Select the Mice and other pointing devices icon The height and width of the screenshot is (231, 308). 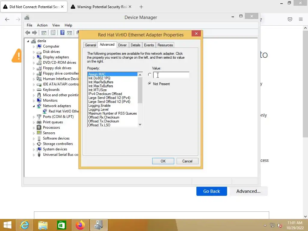39,95
